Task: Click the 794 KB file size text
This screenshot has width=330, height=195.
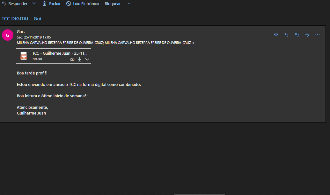Action: (37, 59)
